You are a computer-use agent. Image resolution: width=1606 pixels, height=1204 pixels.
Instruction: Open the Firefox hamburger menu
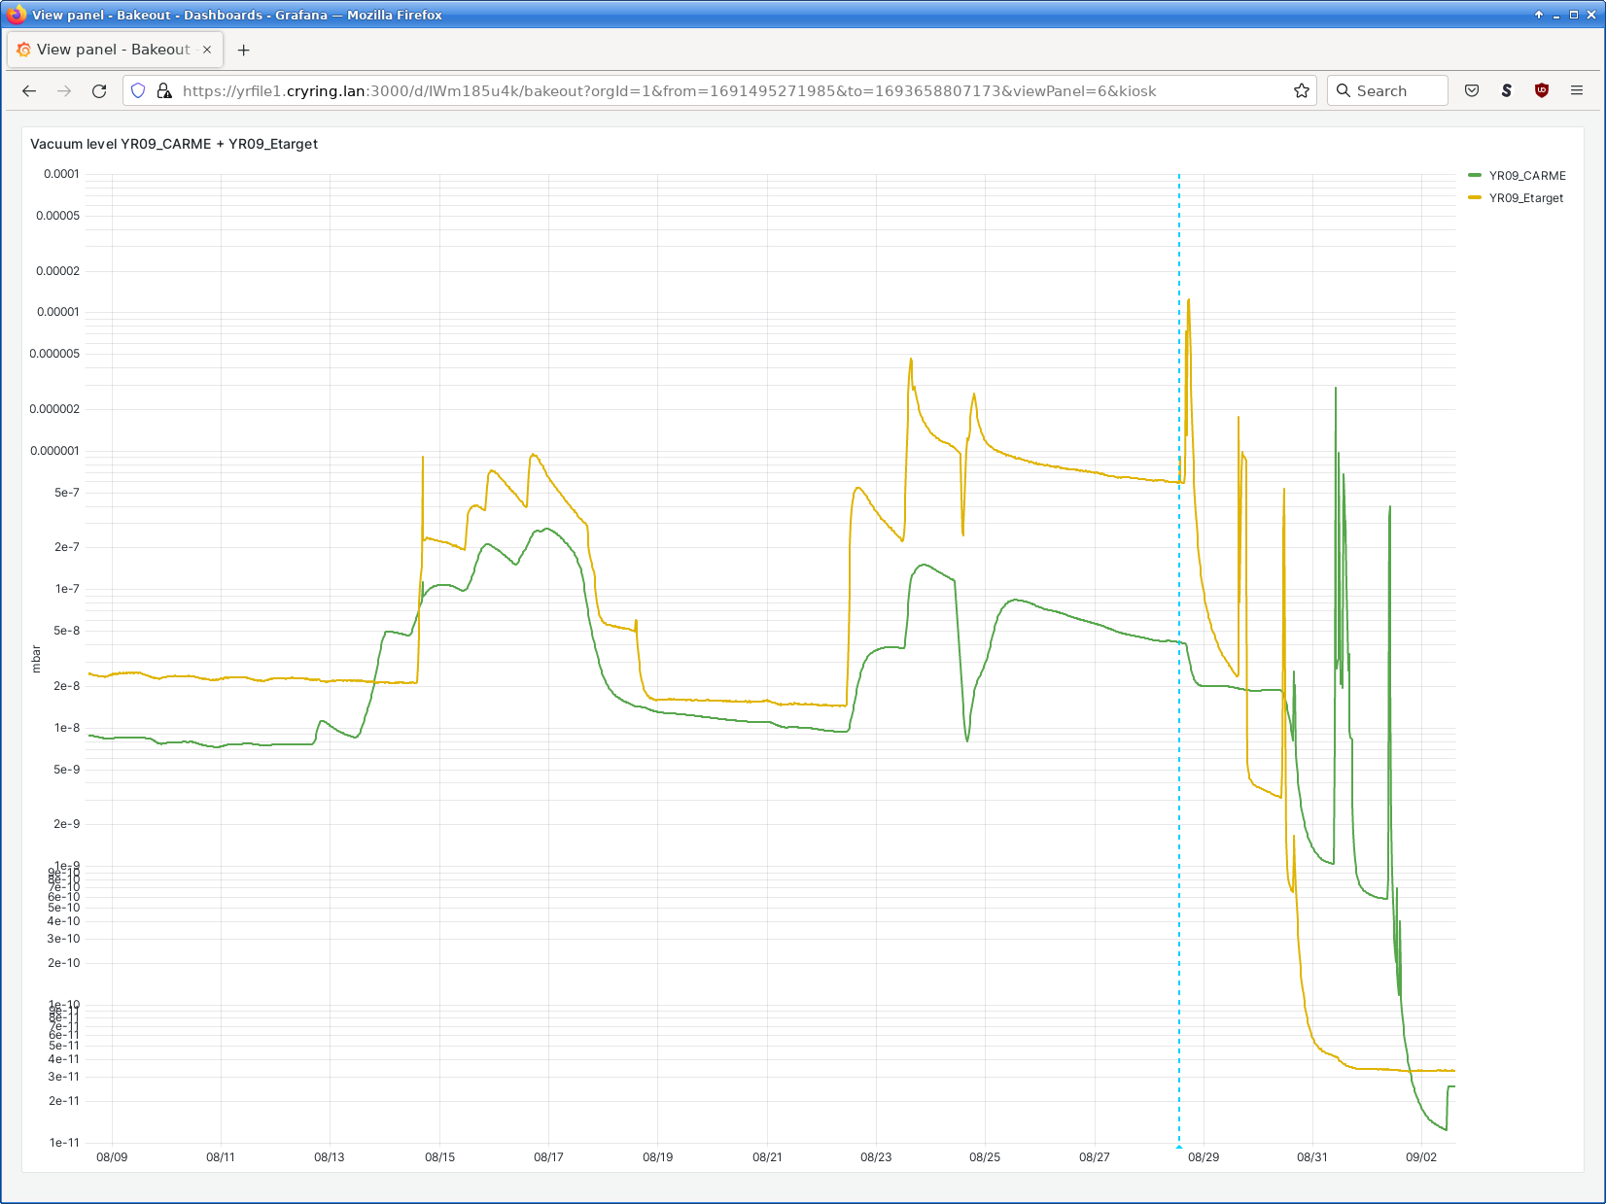pos(1577,90)
